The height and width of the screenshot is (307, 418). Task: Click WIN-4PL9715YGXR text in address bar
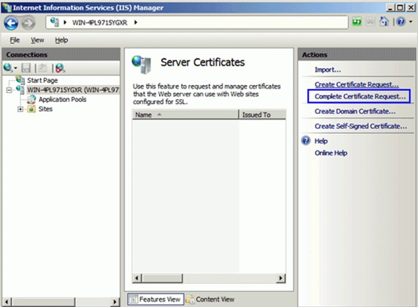pyautogui.click(x=100, y=23)
